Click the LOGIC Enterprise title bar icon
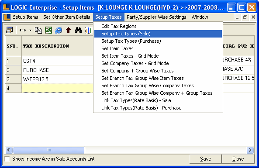 [6, 7]
